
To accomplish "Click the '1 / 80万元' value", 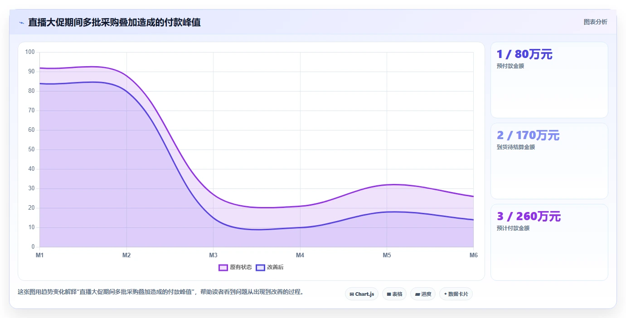I will [524, 54].
